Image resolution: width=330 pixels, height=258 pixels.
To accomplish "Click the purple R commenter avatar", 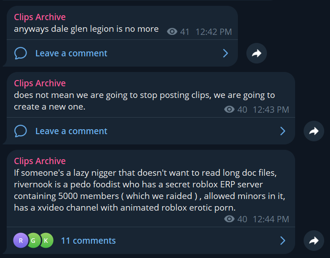I will point(21,240).
